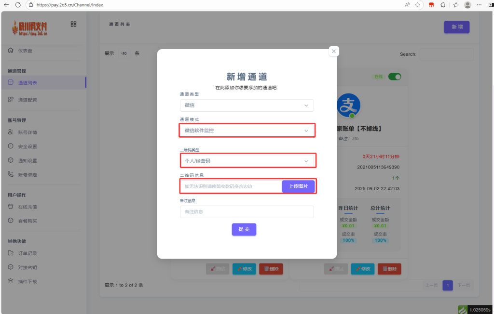Viewport: 494px width, 314px height.
Task: Open 仪表盘 in the sidebar
Action: pyautogui.click(x=25, y=51)
